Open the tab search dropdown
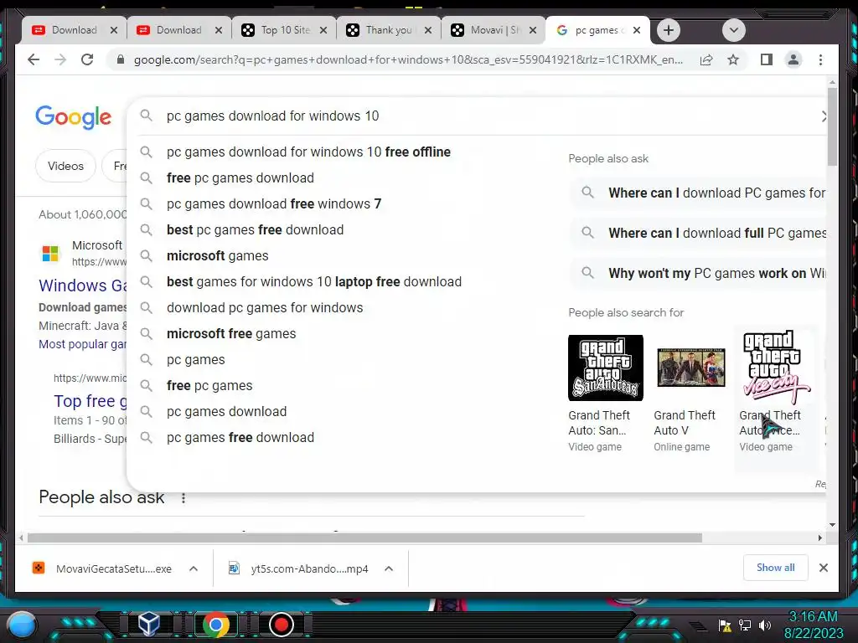This screenshot has width=858, height=643. [x=734, y=30]
